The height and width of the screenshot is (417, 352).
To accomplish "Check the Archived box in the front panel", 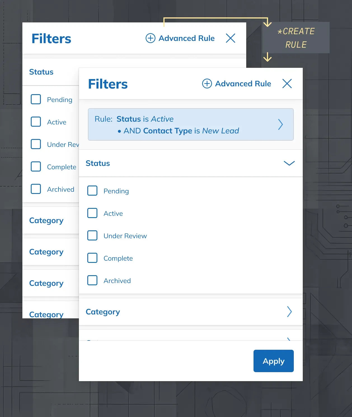I will [x=92, y=281].
